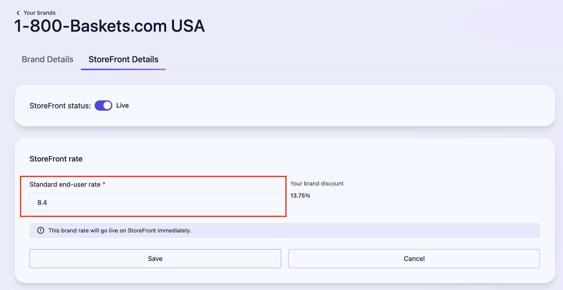Click the 8.4 value in the rate field

pyautogui.click(x=42, y=203)
